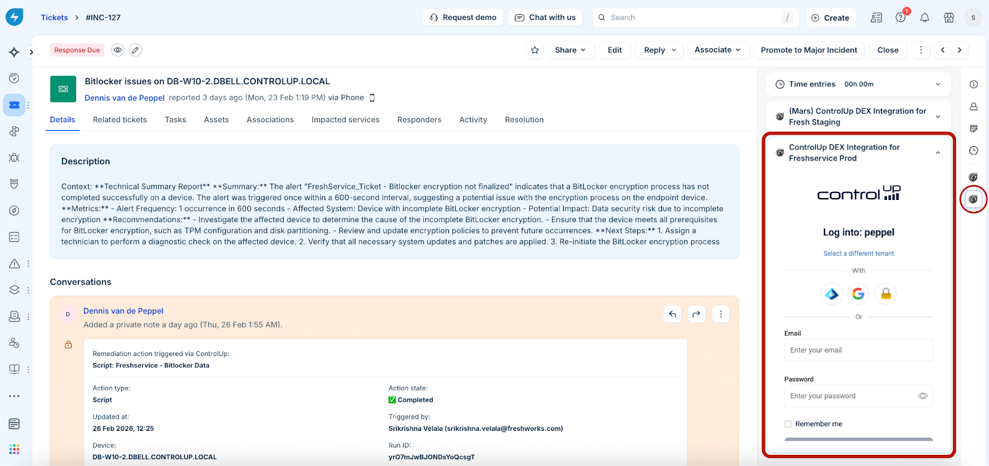
Task: Switch to the Assets tab
Action: tap(216, 120)
